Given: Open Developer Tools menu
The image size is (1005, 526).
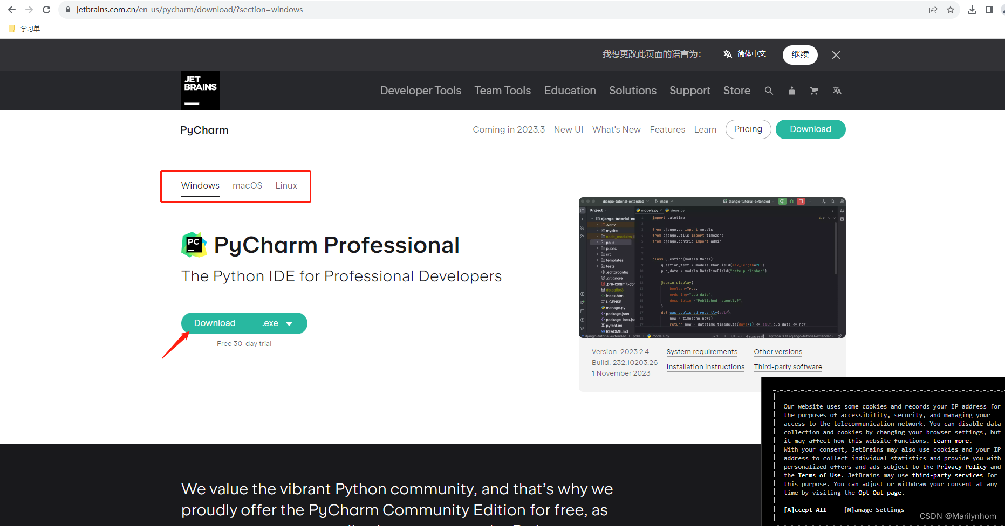Looking at the screenshot, I should point(421,91).
